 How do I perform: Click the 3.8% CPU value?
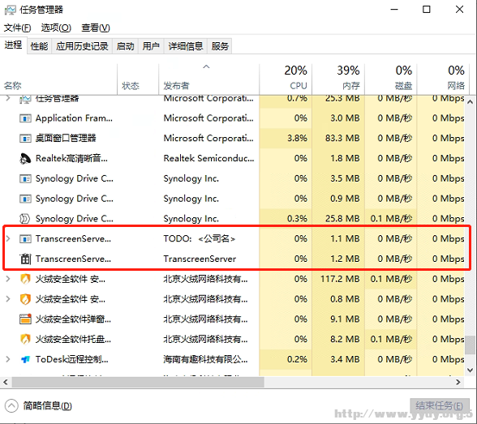click(x=297, y=139)
